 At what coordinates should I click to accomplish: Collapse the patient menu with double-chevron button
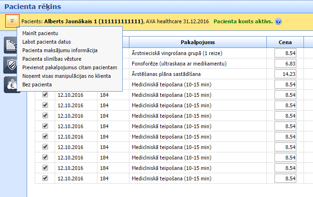pos(12,21)
